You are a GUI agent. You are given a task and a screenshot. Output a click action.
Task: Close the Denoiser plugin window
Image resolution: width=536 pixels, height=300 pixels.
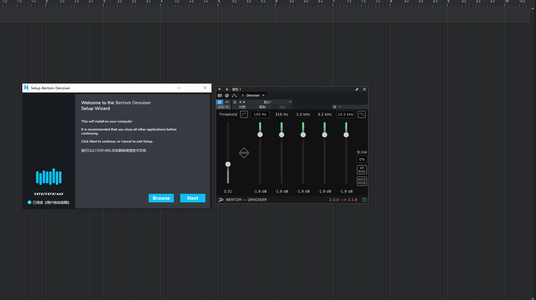[364, 89]
